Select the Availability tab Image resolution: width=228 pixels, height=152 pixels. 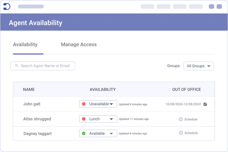click(25, 45)
